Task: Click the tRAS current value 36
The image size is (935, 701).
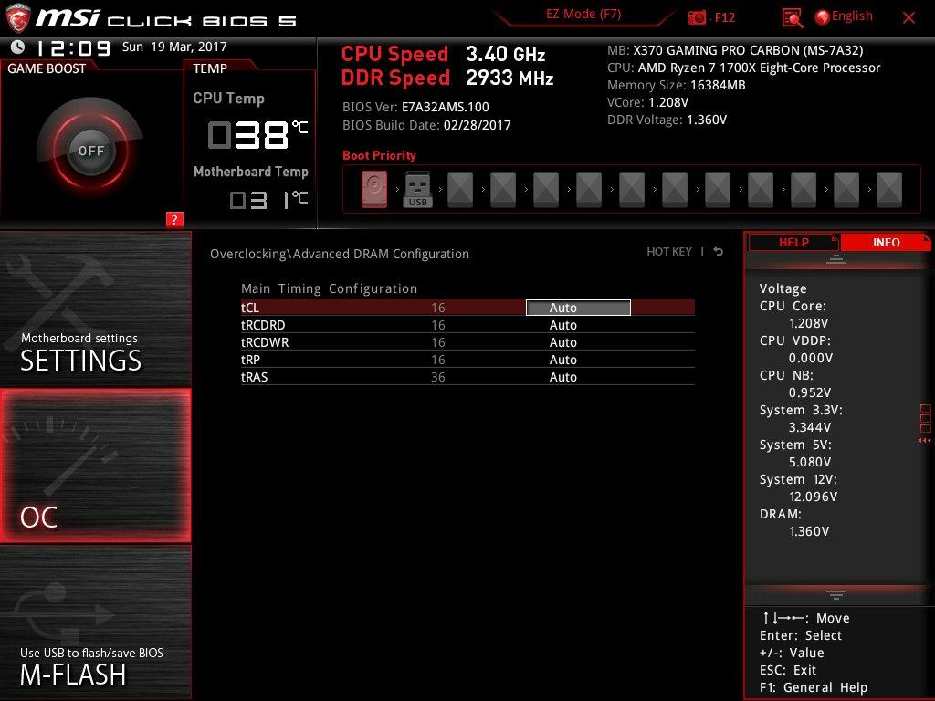Action: point(437,377)
